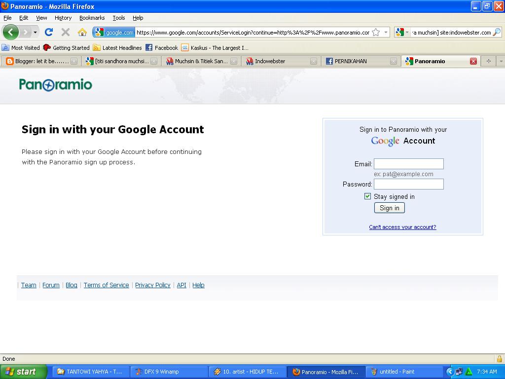Click the 7:34 AM taskbar clock
The image size is (505, 379).
[487, 372]
